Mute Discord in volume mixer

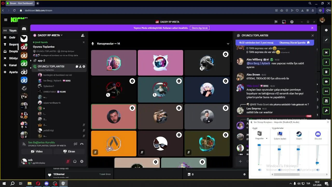click(x=318, y=170)
